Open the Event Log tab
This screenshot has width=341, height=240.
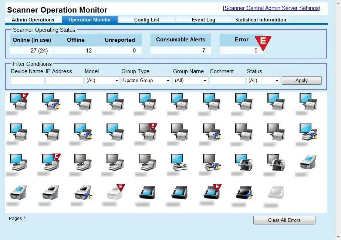(203, 20)
